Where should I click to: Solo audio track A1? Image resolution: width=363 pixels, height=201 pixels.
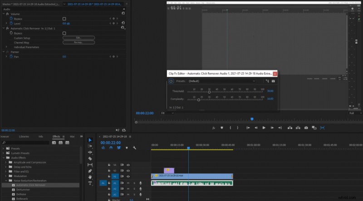(x=134, y=183)
